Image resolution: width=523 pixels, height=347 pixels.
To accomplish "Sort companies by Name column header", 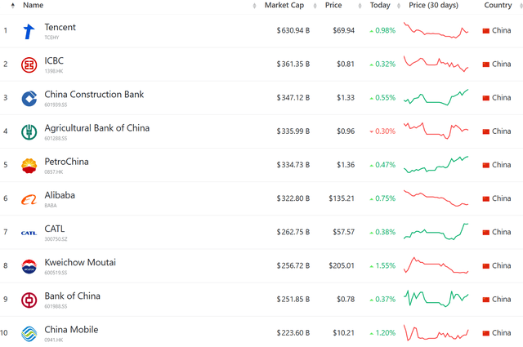I will (x=34, y=6).
